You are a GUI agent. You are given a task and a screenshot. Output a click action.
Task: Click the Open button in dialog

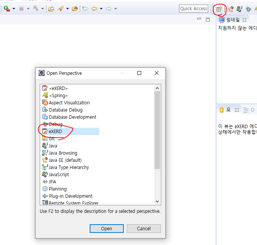(107, 228)
